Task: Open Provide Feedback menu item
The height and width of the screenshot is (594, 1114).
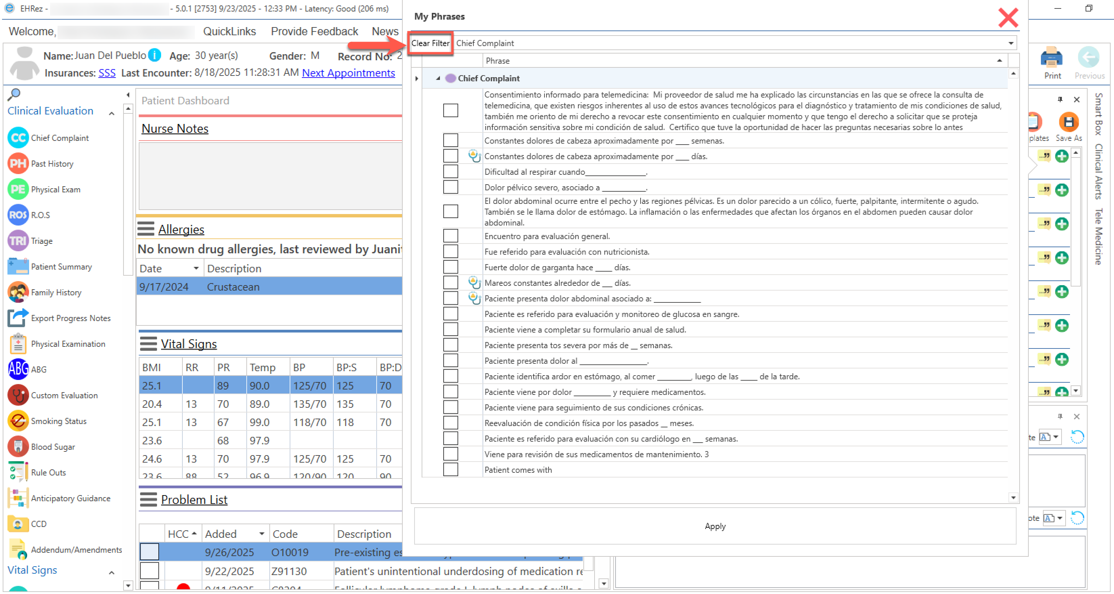Action: point(314,31)
